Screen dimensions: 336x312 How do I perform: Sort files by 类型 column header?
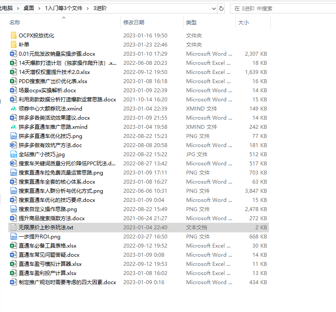191,22
